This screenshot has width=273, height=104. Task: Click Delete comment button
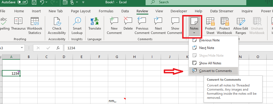[128, 24]
